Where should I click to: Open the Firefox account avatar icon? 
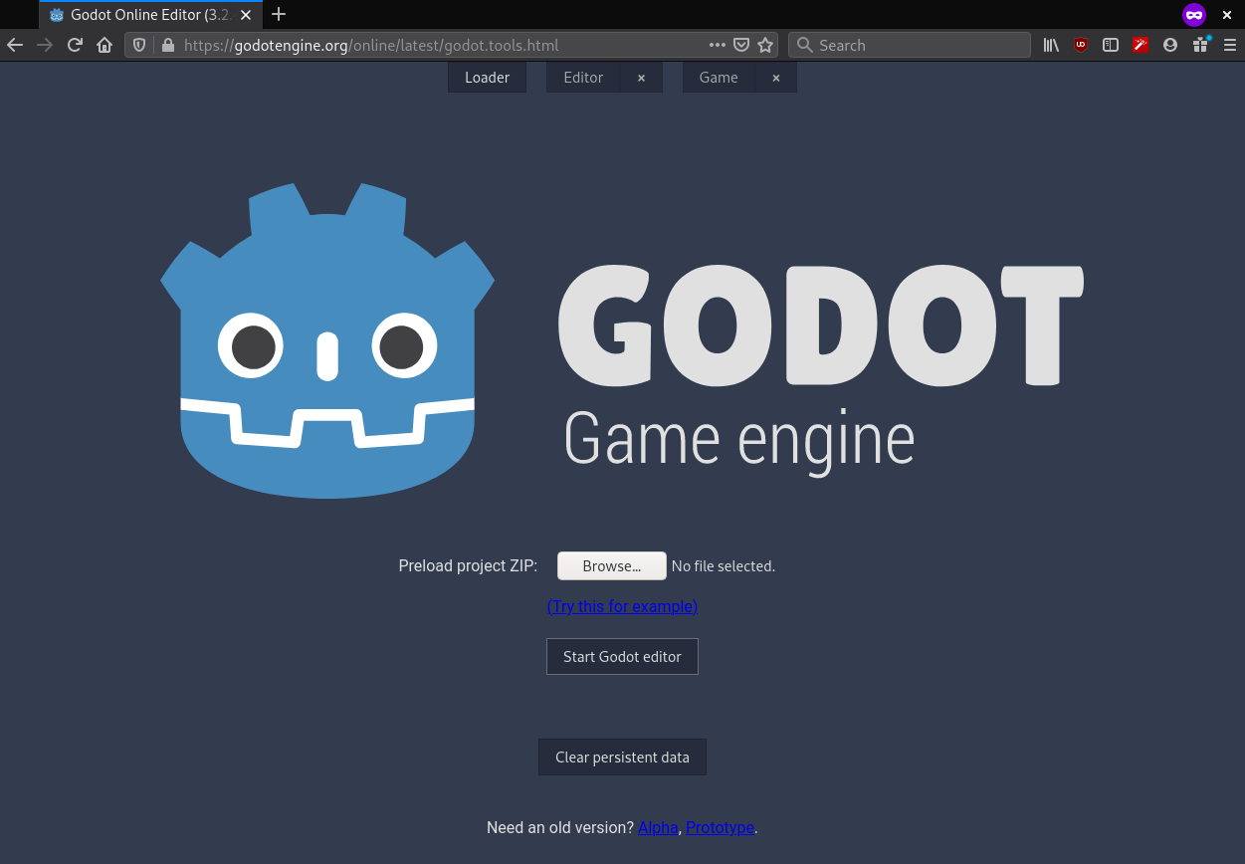point(1170,45)
